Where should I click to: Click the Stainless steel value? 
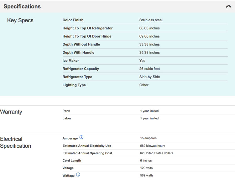pos(151,20)
